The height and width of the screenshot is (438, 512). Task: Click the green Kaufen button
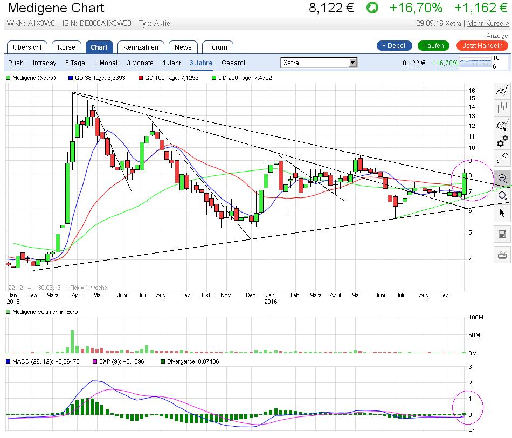click(433, 46)
